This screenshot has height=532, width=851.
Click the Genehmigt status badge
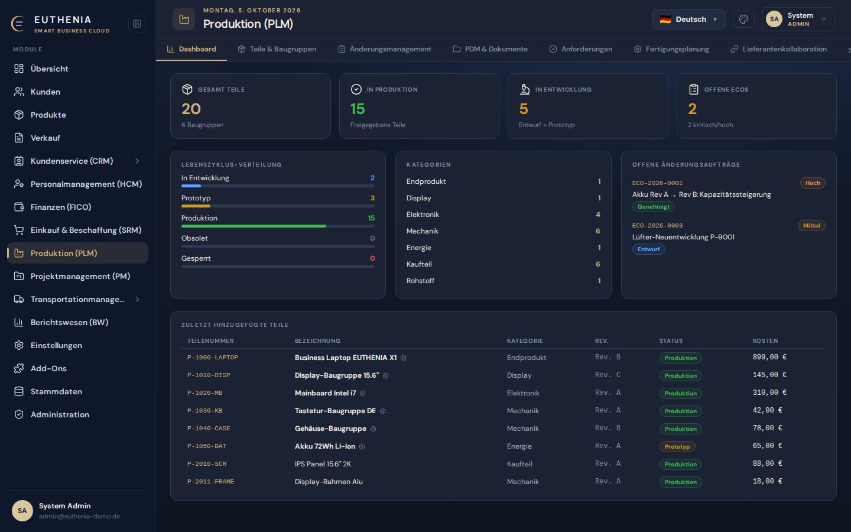654,207
